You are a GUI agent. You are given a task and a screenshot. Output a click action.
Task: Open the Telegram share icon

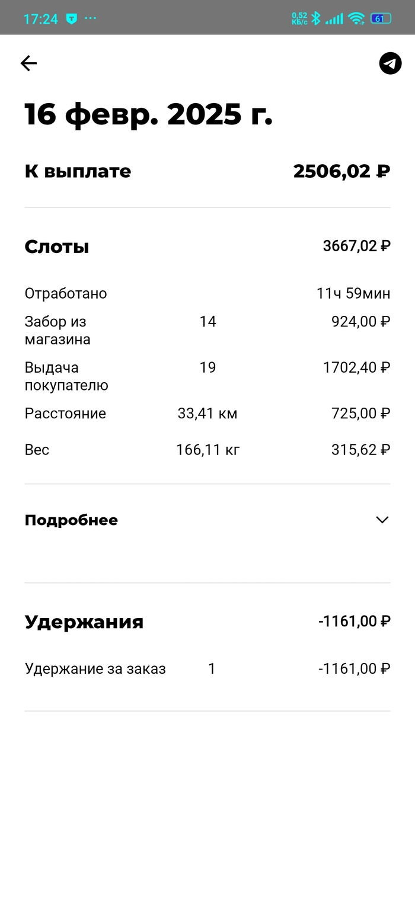[x=390, y=63]
